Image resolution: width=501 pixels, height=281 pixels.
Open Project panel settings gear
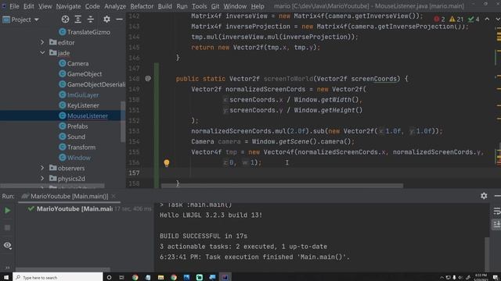click(x=106, y=20)
